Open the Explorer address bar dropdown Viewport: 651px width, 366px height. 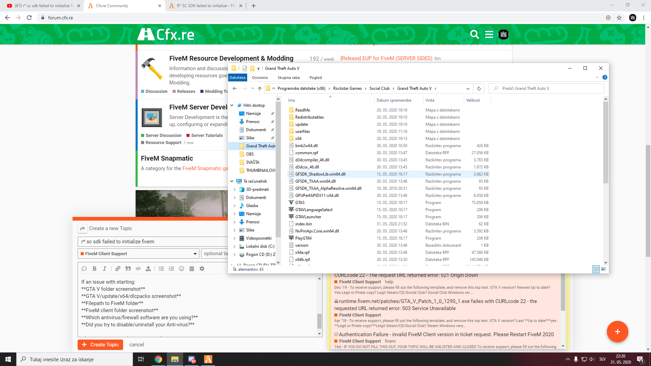click(468, 88)
